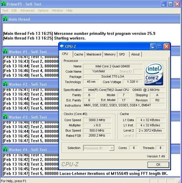Open the Edit menu in Prime95
The image size is (182, 183).
point(14,10)
